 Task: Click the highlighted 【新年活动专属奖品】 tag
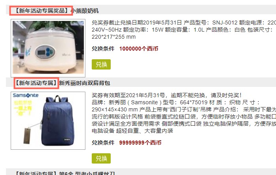point(41,11)
